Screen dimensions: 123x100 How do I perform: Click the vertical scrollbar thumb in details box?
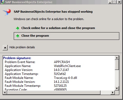click(x=117, y=65)
